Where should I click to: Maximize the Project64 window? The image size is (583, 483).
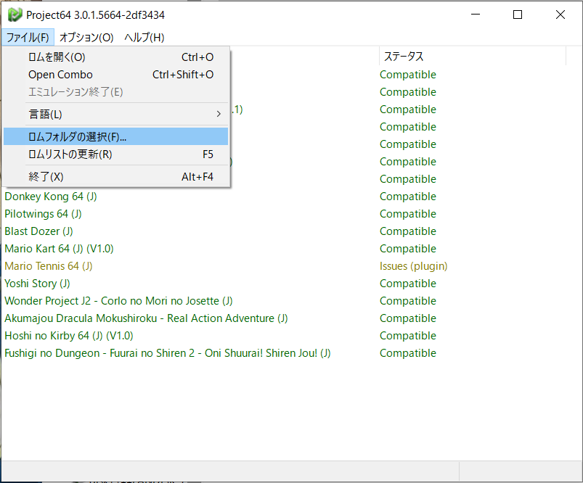click(x=518, y=15)
